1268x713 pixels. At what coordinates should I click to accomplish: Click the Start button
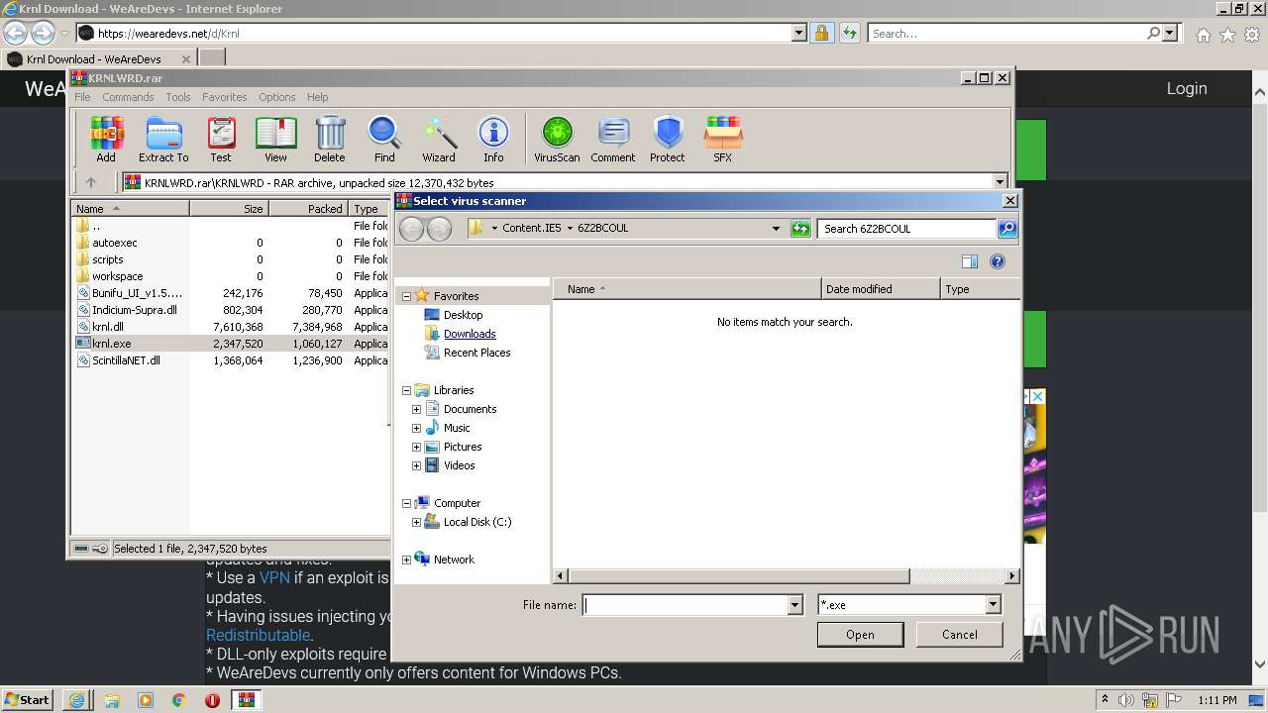click(x=28, y=700)
